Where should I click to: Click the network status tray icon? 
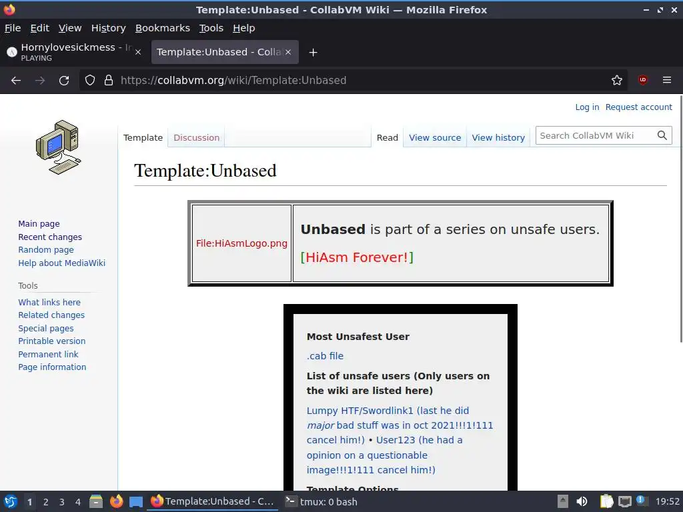[x=624, y=501]
